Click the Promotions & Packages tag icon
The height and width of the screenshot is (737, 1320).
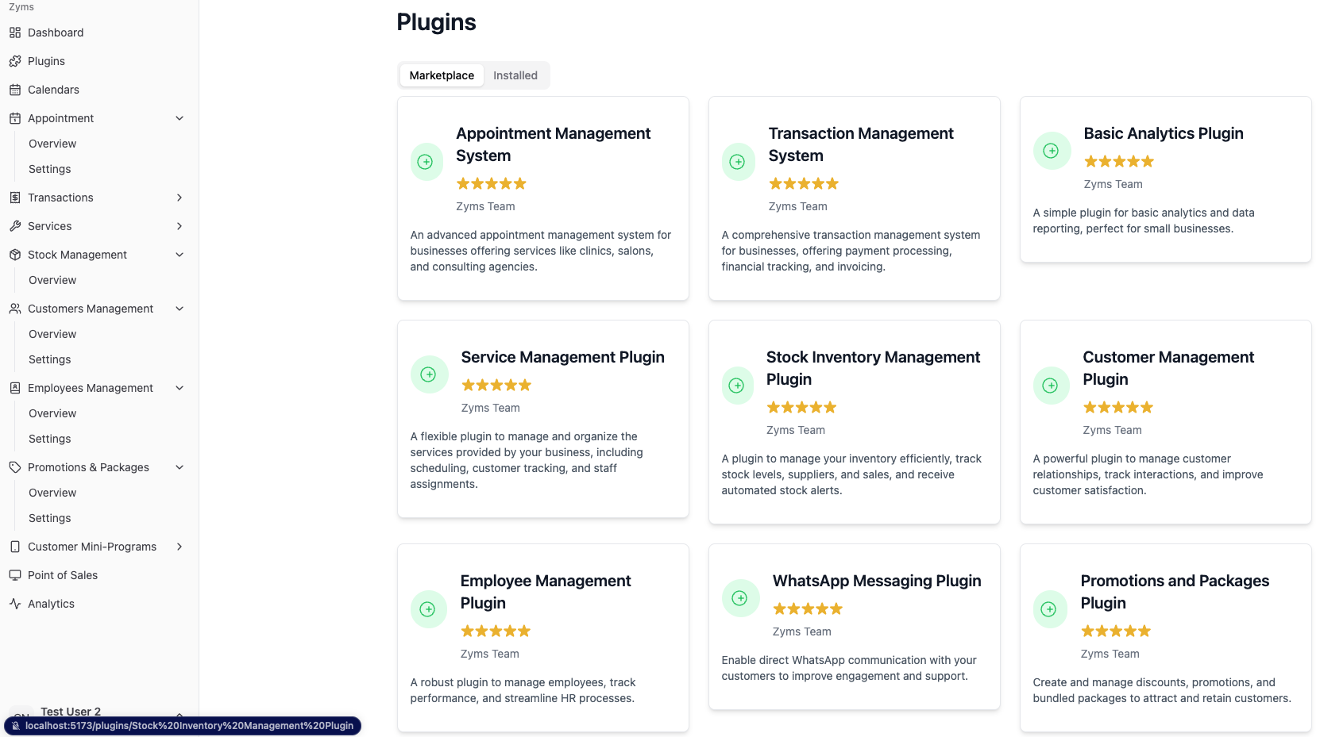tap(15, 467)
